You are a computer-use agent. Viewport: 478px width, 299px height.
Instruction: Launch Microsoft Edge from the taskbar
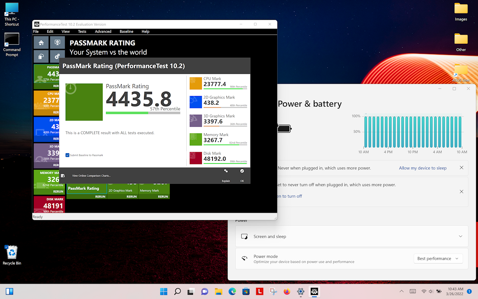232,292
